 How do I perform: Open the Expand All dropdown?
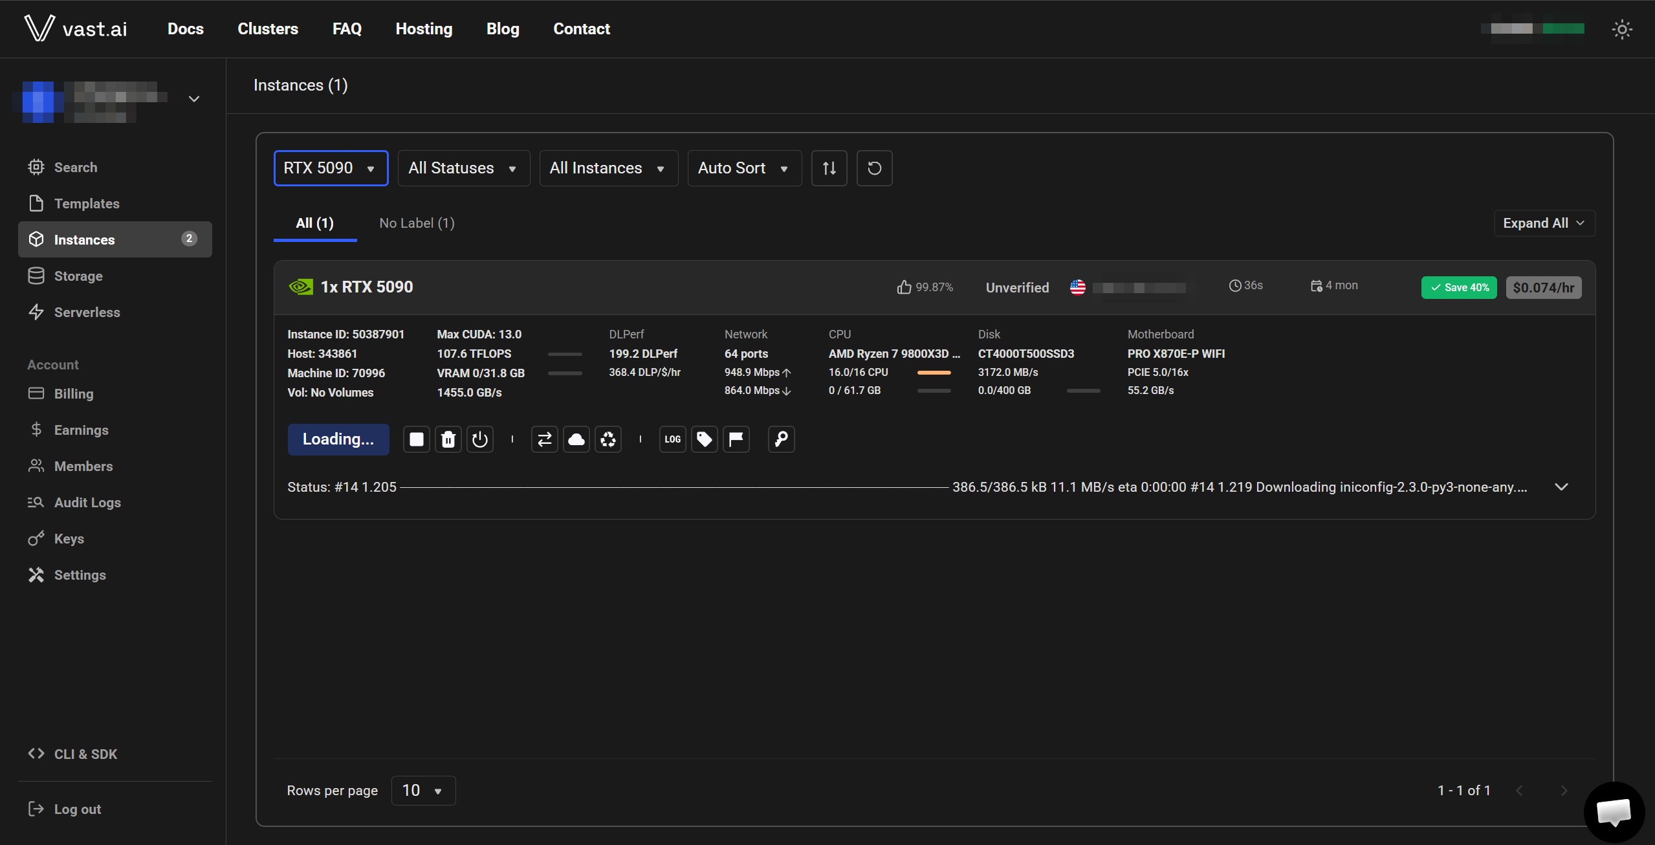tap(1544, 223)
